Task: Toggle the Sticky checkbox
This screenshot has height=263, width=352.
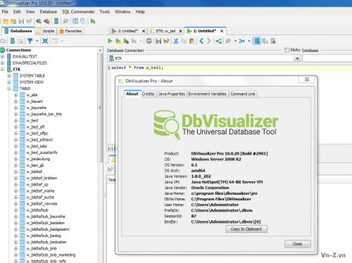Action: [x=287, y=50]
